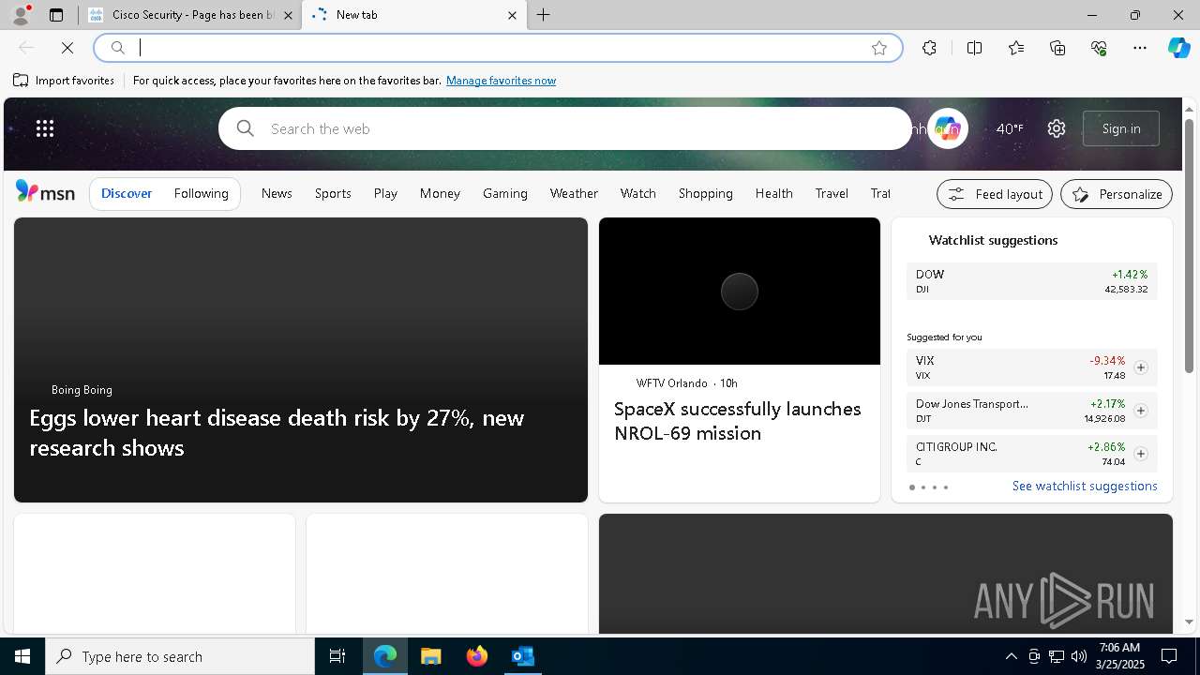Open the volume control in the tray
This screenshot has width=1200, height=675.
pos(1078,656)
